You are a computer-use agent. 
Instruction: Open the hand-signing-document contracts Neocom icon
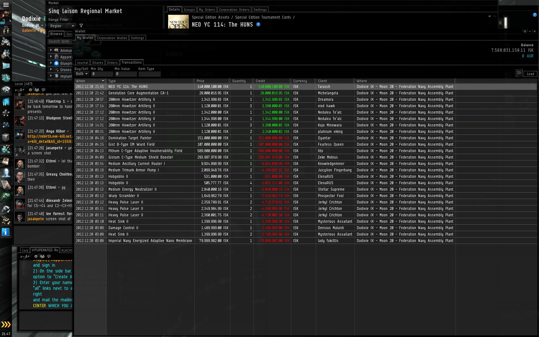pos(6,185)
